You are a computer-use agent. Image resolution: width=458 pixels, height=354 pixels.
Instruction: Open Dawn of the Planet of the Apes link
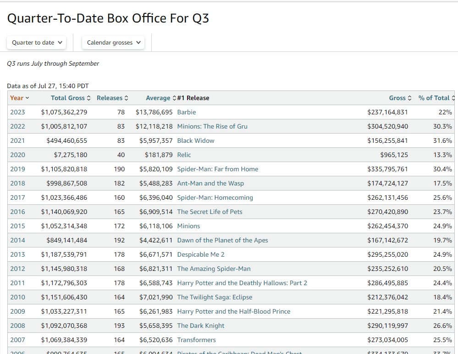(222, 241)
